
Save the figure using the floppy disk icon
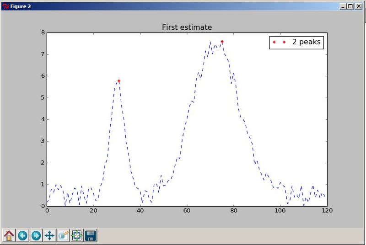coord(90,235)
